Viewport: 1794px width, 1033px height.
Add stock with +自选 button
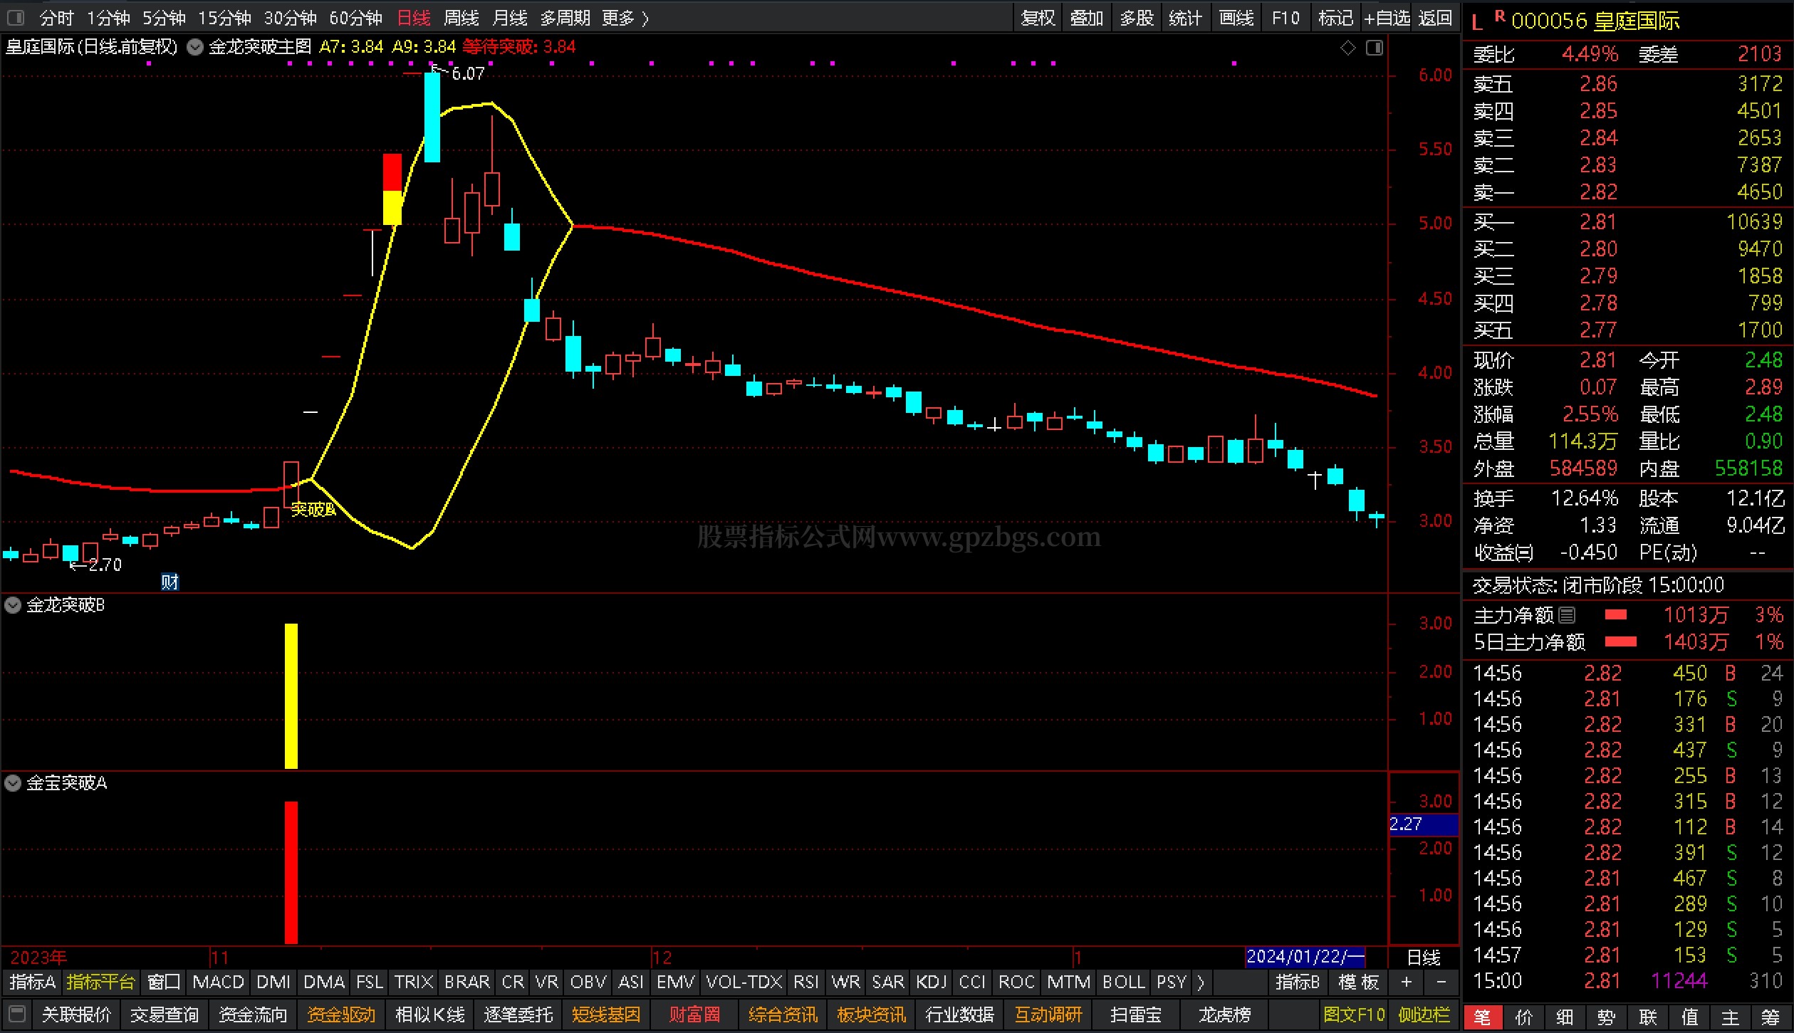coord(1387,18)
